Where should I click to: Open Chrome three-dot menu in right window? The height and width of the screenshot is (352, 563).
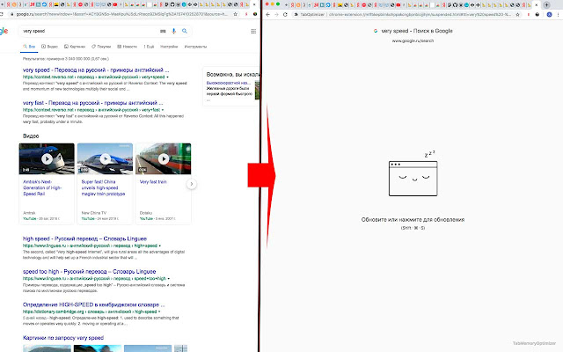click(x=558, y=14)
